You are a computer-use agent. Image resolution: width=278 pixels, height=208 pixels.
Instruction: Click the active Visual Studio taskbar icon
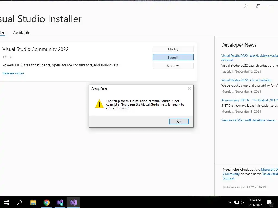point(73,202)
